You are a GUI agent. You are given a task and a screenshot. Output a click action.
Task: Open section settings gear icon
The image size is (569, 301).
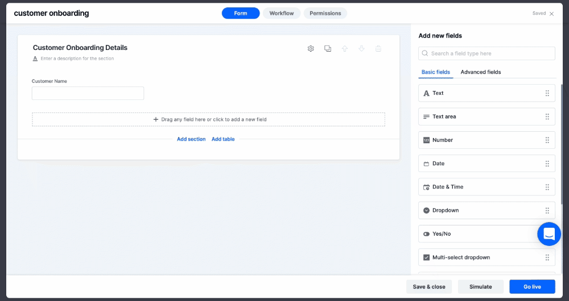pyautogui.click(x=311, y=49)
